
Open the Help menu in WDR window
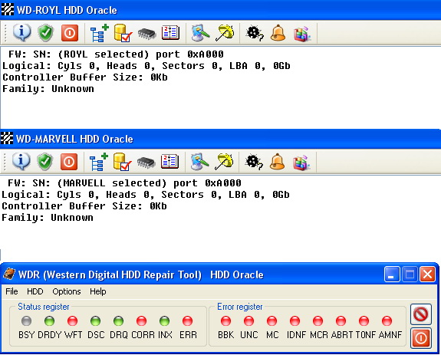point(98,291)
